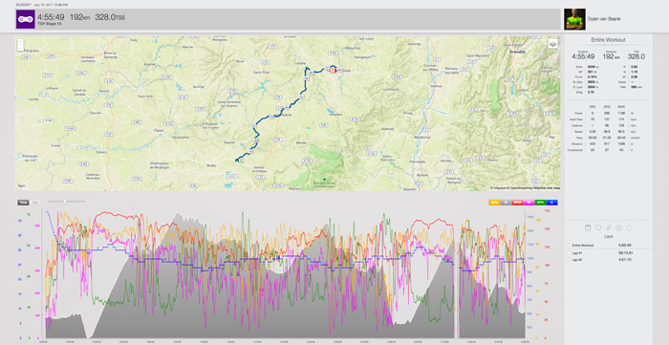Toggle the orange RPM cadence series
This screenshot has height=345, width=669.
(494, 203)
